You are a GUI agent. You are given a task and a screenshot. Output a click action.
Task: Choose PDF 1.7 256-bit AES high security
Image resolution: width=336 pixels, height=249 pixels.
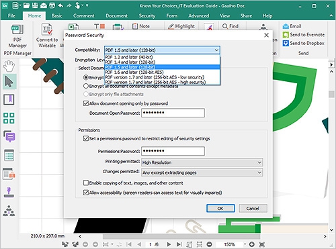point(162,82)
